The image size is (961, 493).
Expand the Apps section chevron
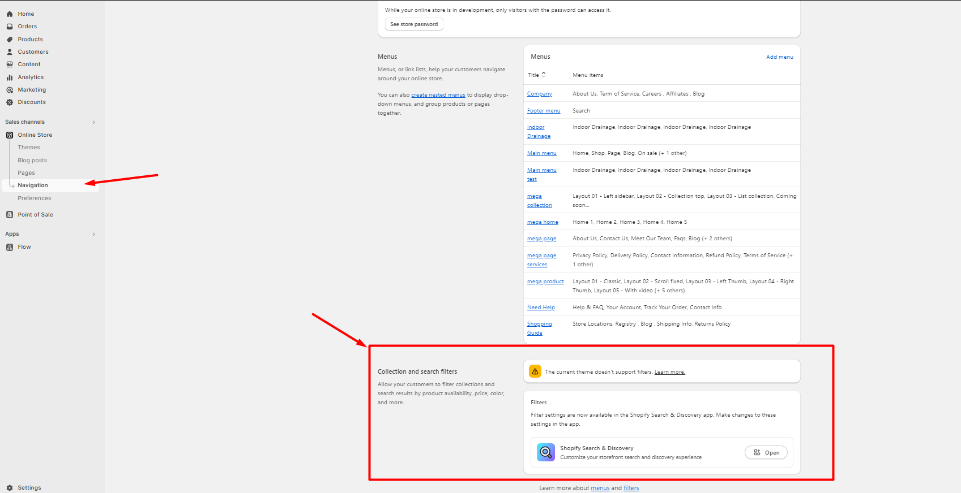pos(94,234)
